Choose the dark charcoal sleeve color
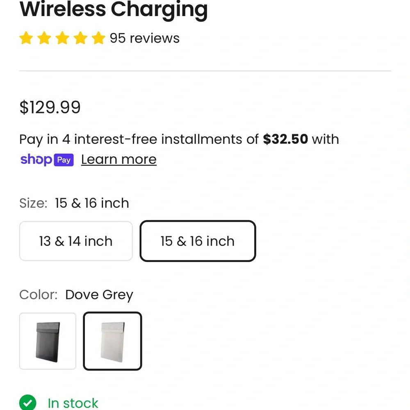The image size is (410, 410). pyautogui.click(x=48, y=341)
